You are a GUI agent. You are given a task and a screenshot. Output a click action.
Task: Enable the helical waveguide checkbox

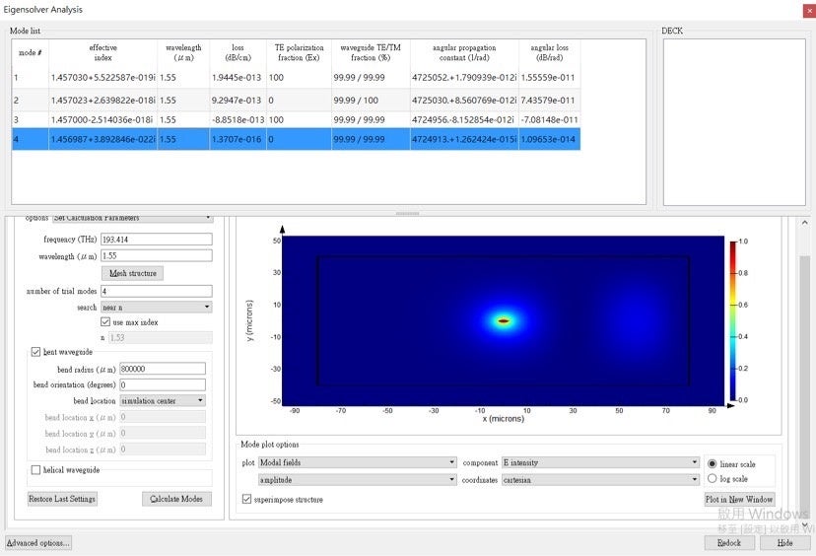pos(36,470)
